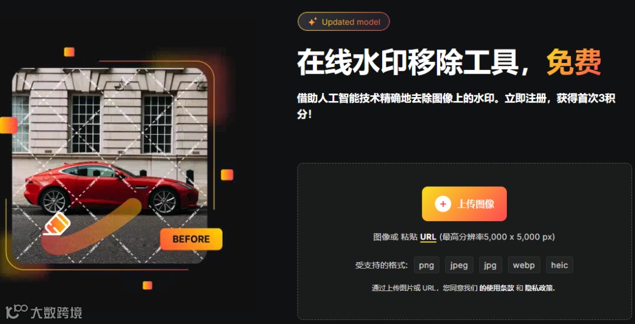Click the orange square left of the image

8,125
